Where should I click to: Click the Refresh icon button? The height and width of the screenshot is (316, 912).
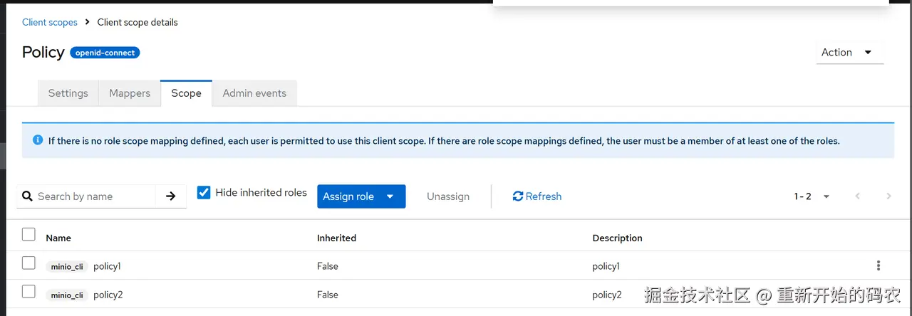pos(518,196)
